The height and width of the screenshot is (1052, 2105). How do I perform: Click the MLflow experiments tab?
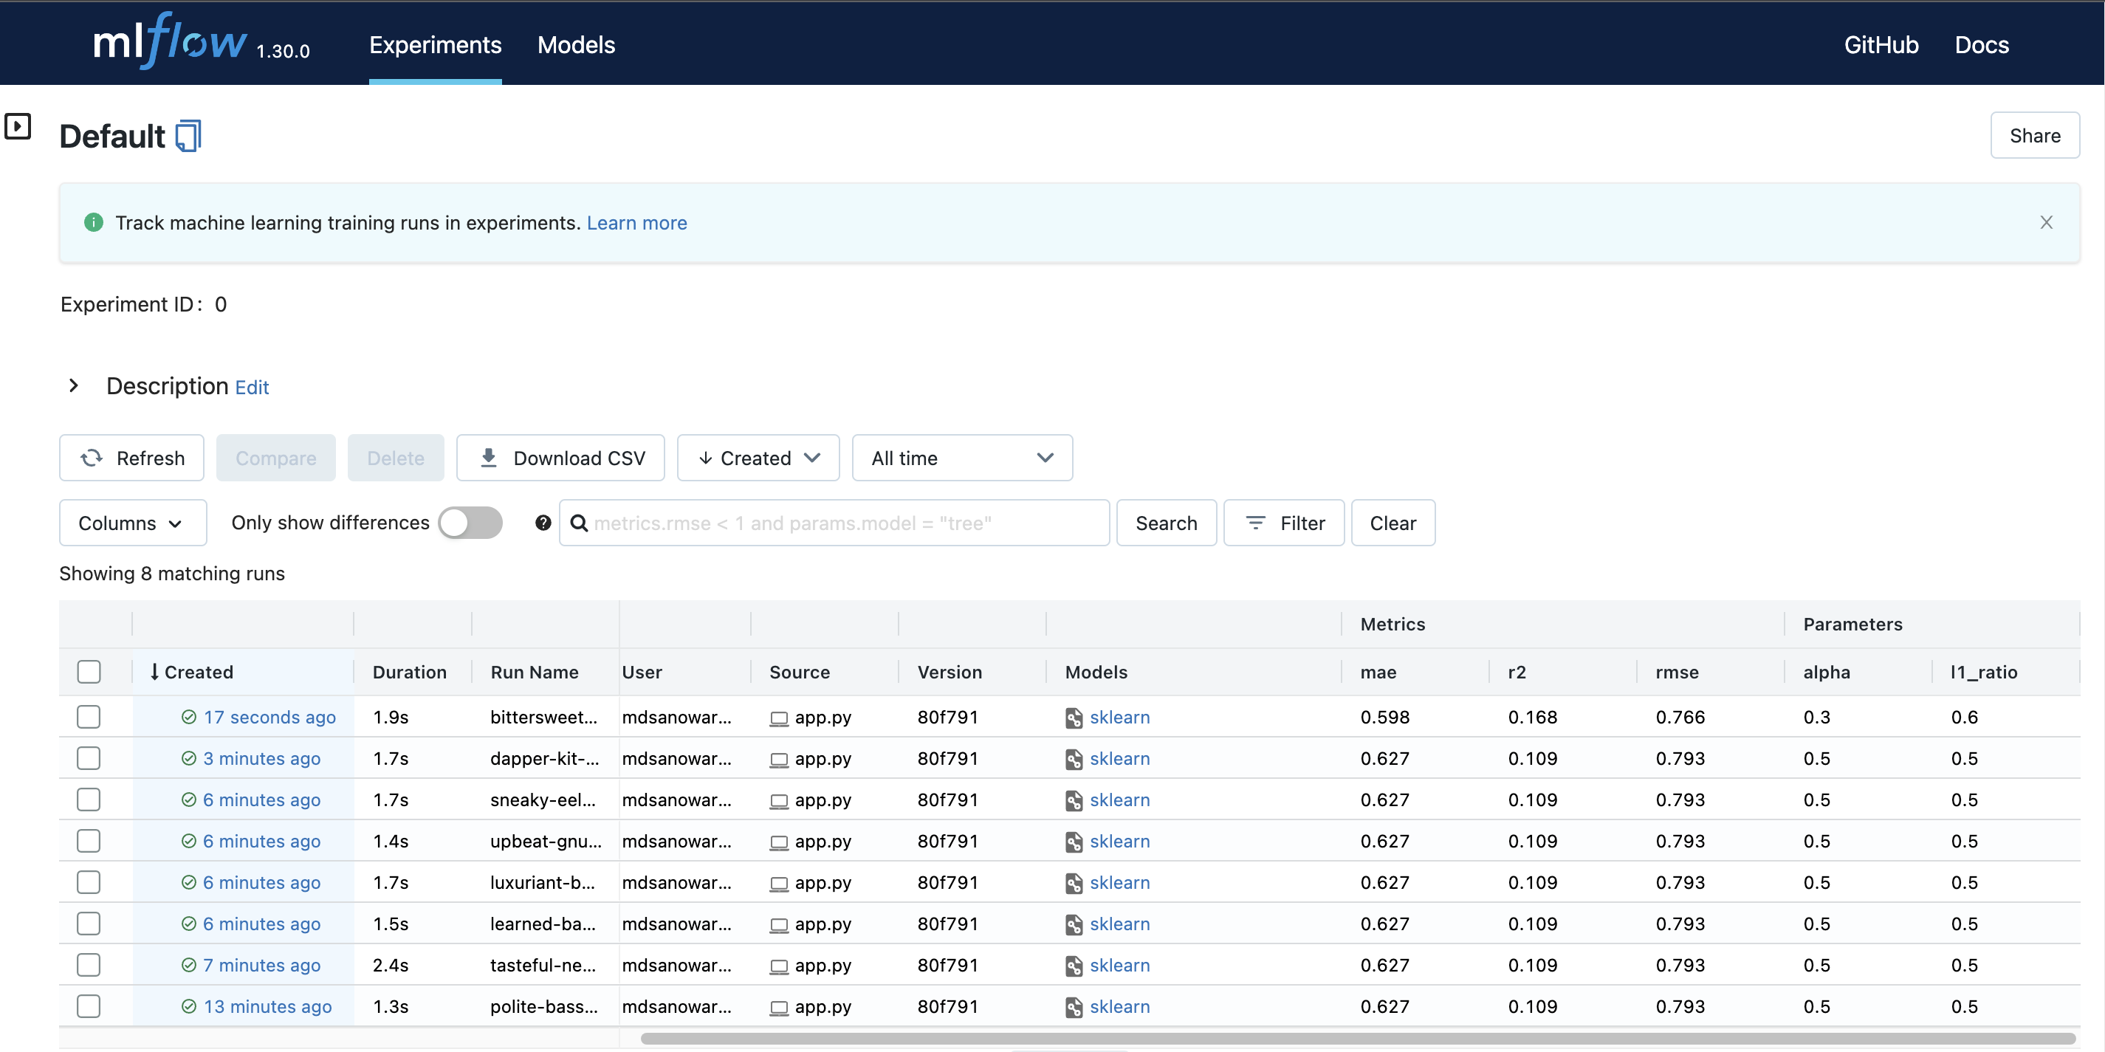click(x=436, y=43)
